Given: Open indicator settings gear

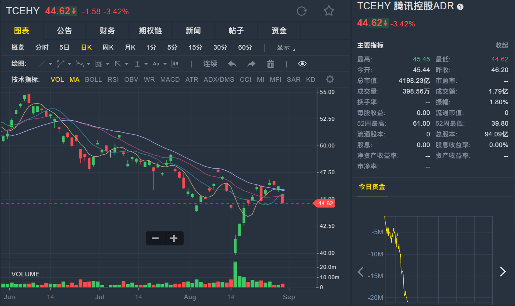Looking at the screenshot, I should [330, 79].
